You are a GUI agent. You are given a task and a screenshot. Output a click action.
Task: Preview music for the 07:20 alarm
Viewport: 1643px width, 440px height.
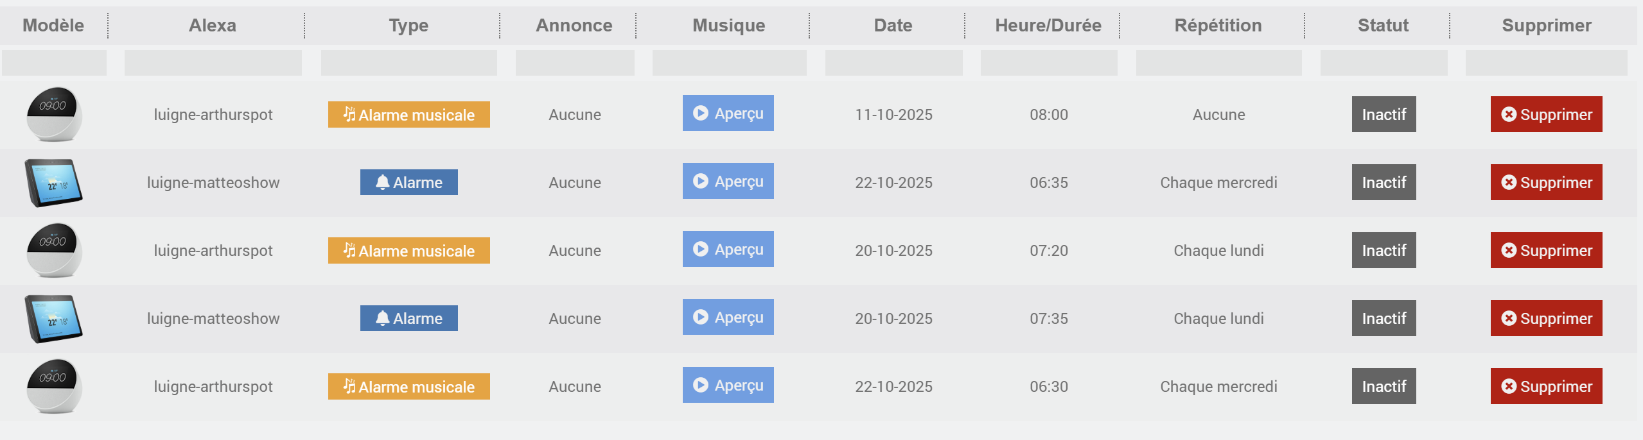(728, 250)
